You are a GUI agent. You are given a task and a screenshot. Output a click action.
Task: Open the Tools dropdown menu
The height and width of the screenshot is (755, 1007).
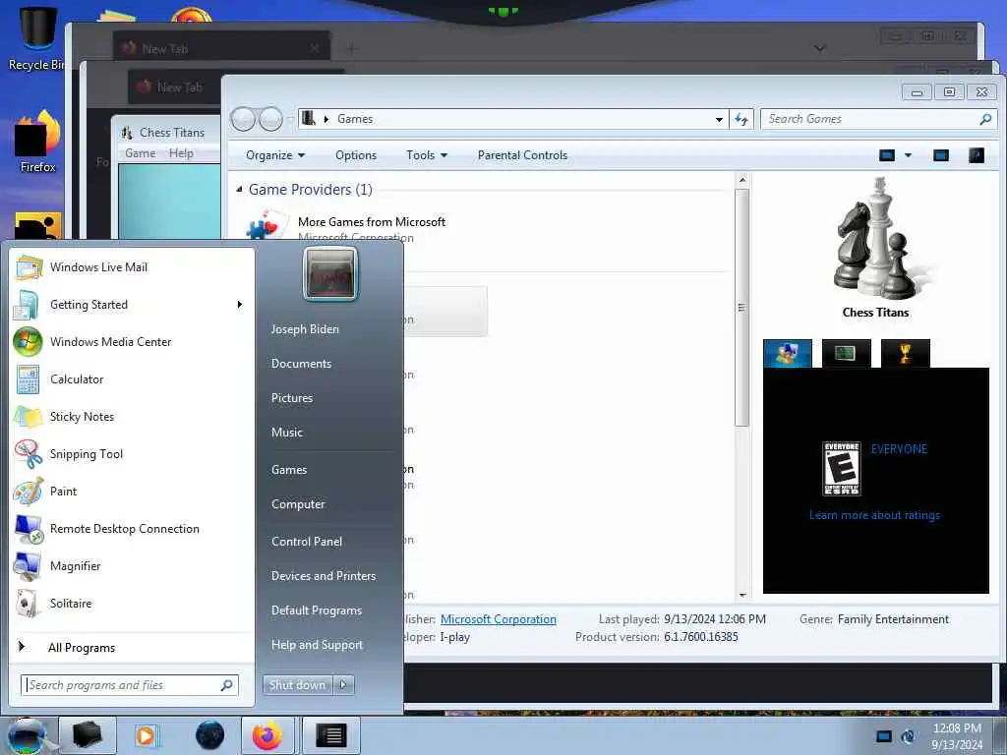tap(427, 155)
